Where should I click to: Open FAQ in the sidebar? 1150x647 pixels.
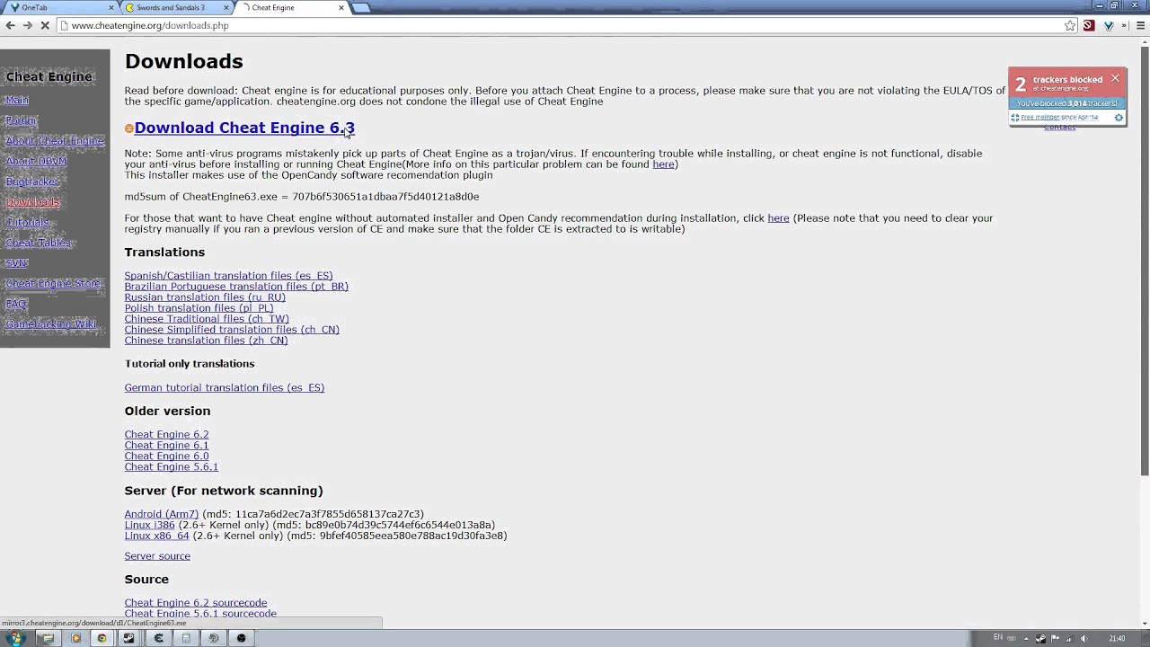pos(16,304)
